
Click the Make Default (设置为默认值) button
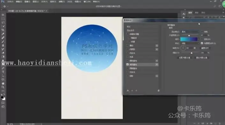click(x=184, y=58)
